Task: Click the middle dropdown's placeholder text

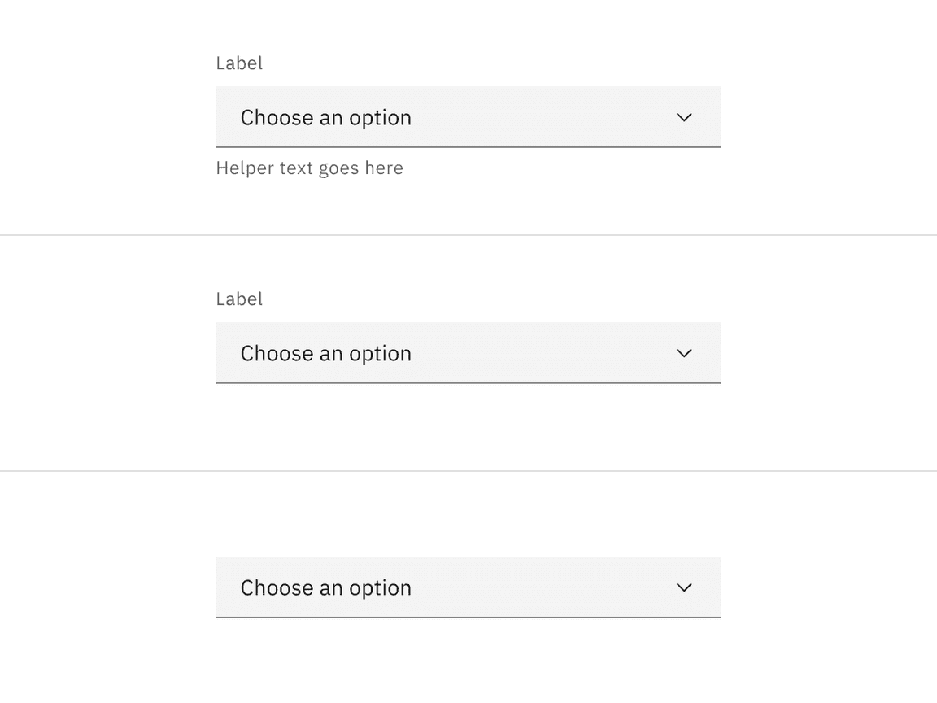Action: click(x=325, y=353)
